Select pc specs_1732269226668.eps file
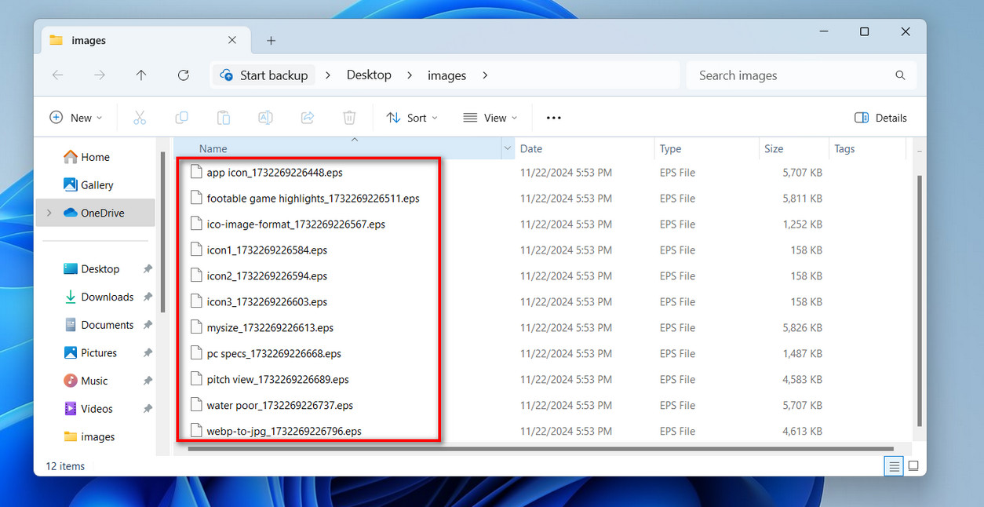 pos(266,354)
